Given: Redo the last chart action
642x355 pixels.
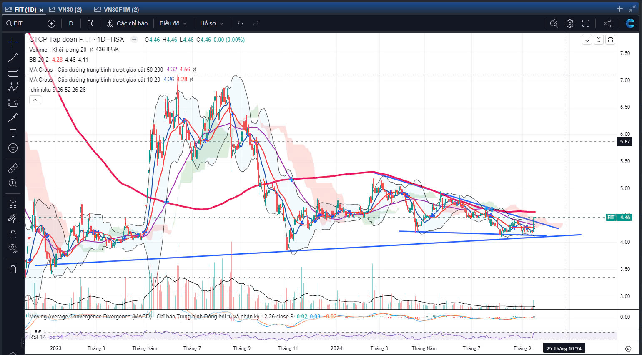Looking at the screenshot, I should pos(256,23).
